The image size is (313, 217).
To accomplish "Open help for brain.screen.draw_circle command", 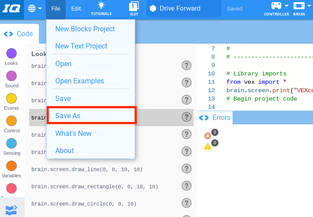I will pos(187,203).
